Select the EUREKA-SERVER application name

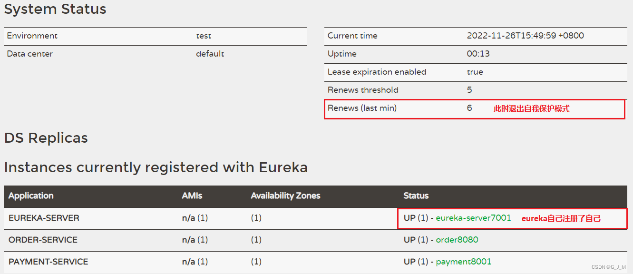pos(44,218)
